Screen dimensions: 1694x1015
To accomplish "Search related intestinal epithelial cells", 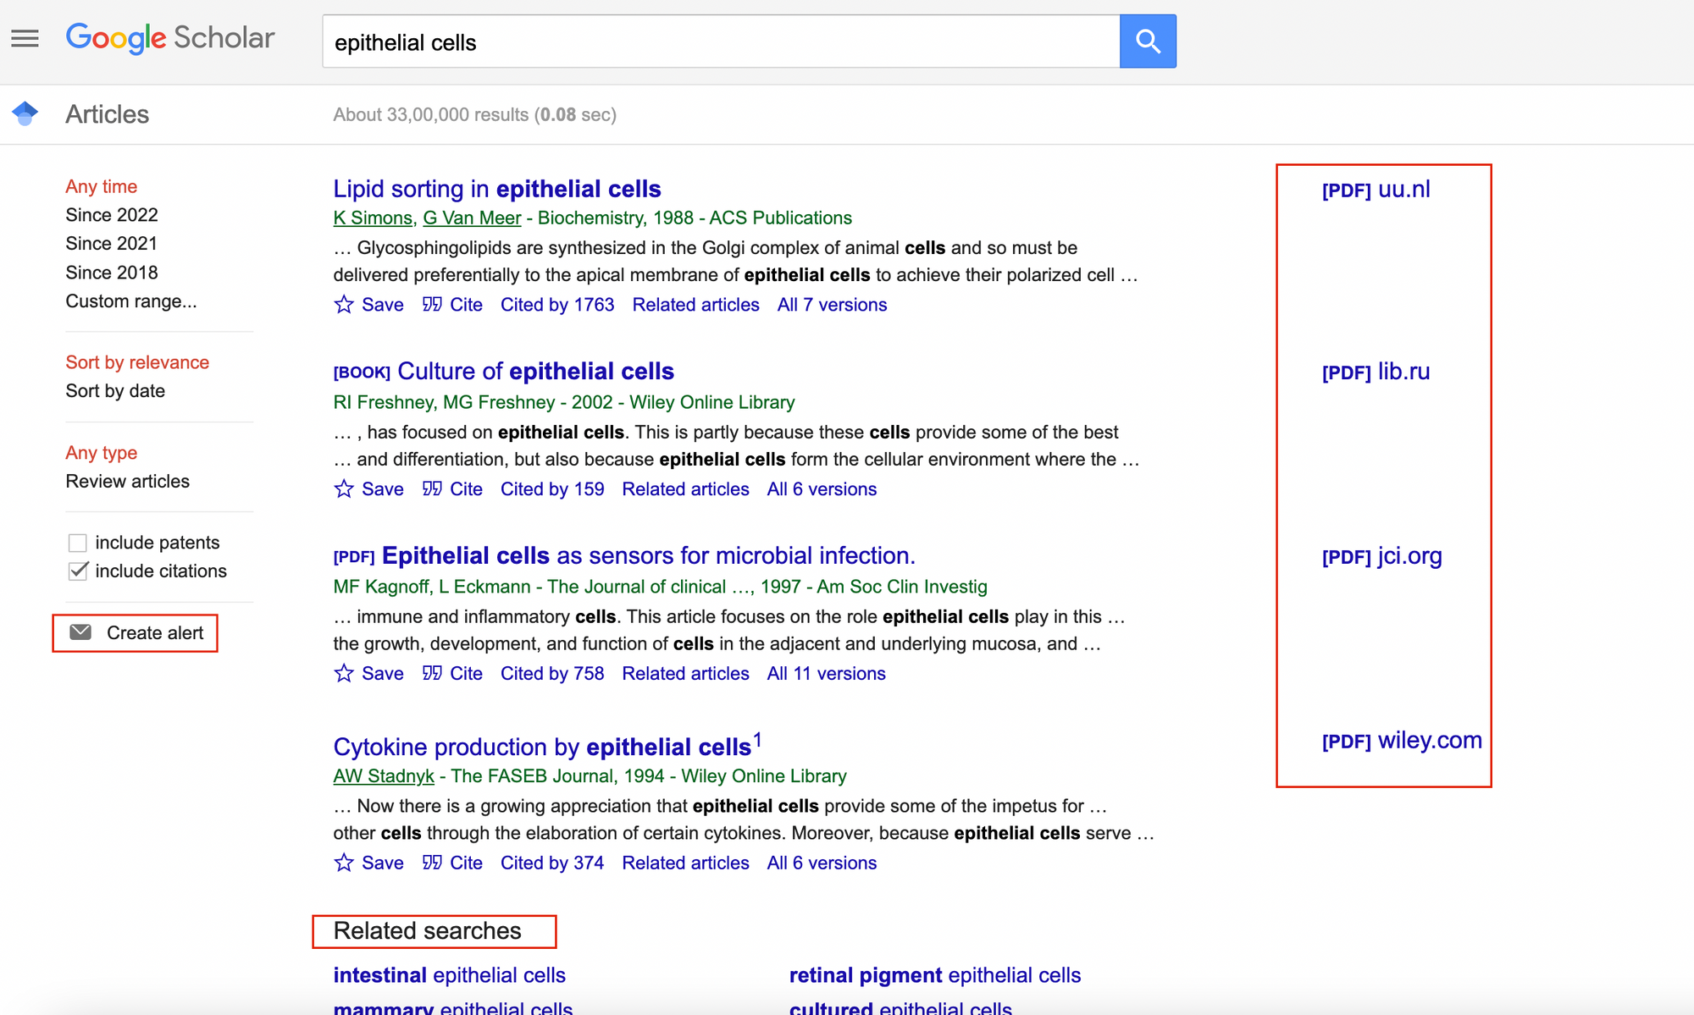I will 449,975.
